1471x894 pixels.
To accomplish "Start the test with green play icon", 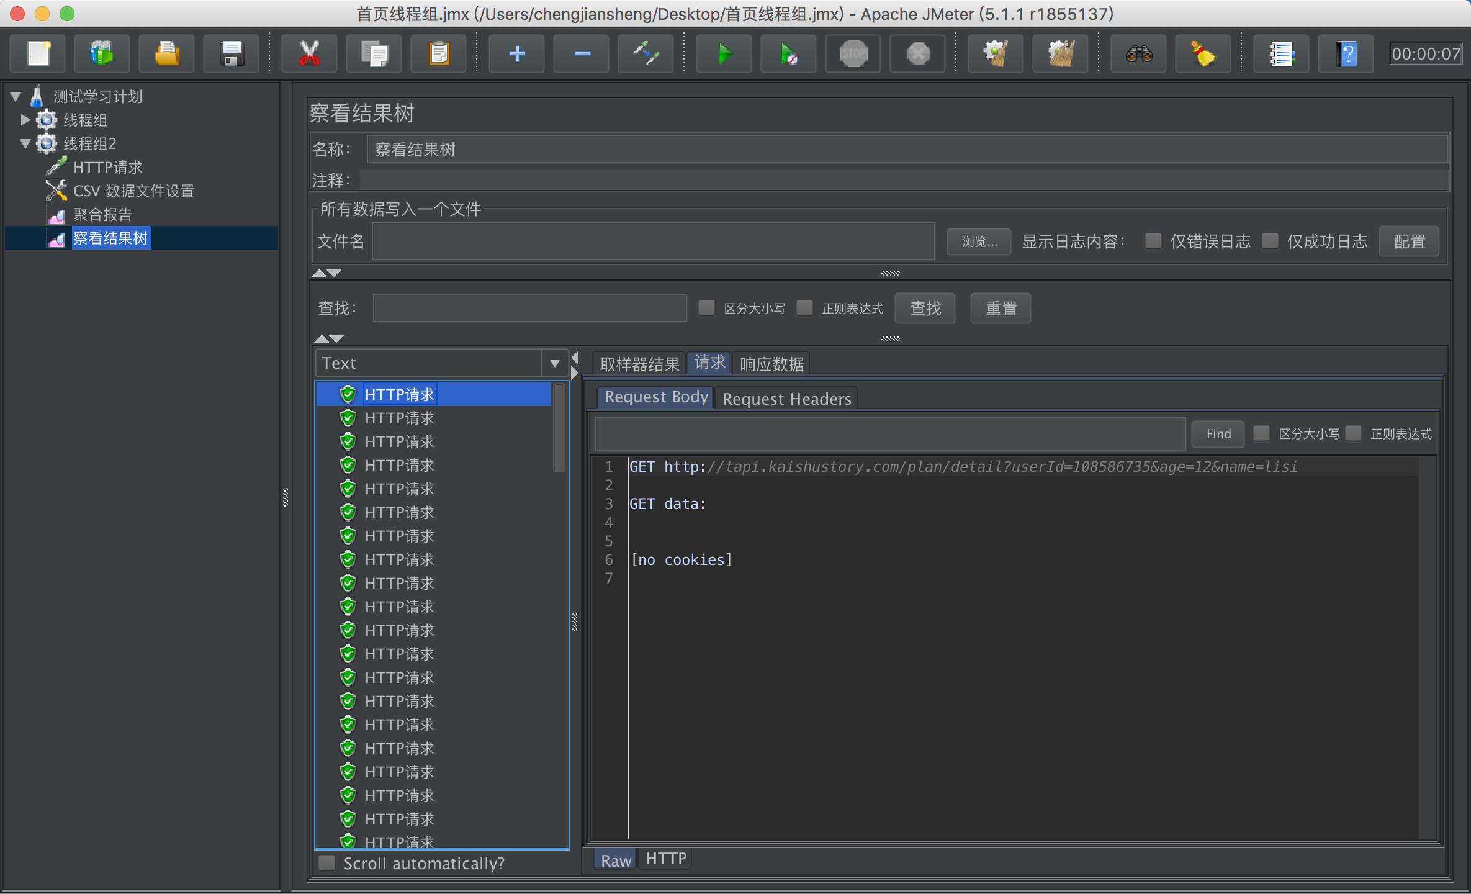I will [724, 54].
